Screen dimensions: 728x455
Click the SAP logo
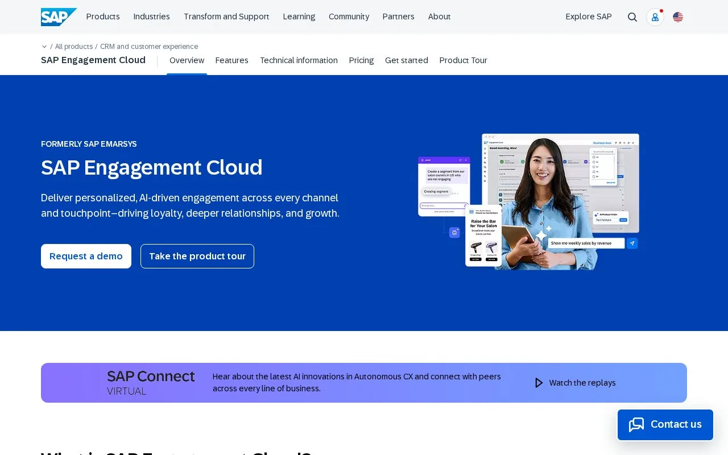coord(59,17)
